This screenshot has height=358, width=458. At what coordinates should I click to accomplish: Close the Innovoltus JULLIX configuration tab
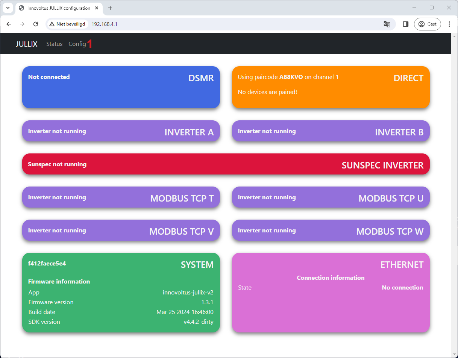98,8
